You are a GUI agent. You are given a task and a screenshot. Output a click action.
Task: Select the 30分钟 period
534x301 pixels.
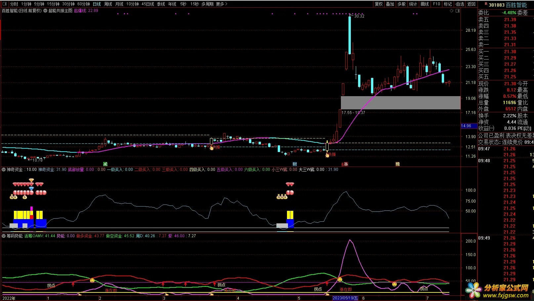[68, 4]
